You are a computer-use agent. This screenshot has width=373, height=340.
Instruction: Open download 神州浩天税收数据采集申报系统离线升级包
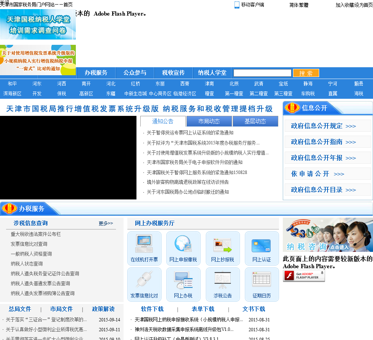[x=184, y=329]
